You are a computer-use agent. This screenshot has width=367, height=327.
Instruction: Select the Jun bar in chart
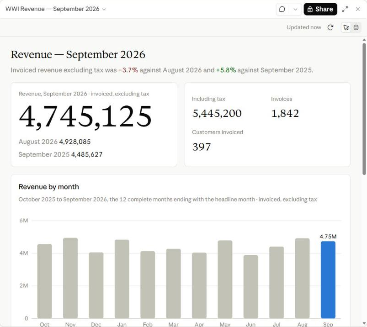tap(250, 287)
